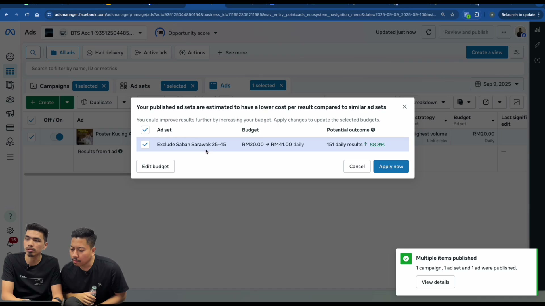The width and height of the screenshot is (545, 306).
Task: Click the info icon beside Potential outcome
Action: pyautogui.click(x=373, y=130)
